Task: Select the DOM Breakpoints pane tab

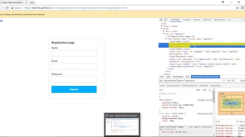Action: (x=189, y=86)
